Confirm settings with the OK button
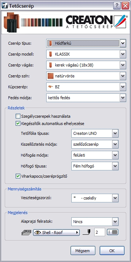The width and height of the screenshot is (131, 262). (112, 251)
